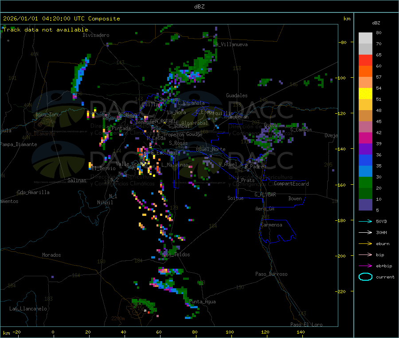
Task: Click the '-140' km tick on the vertical axis
Action: point(342,149)
